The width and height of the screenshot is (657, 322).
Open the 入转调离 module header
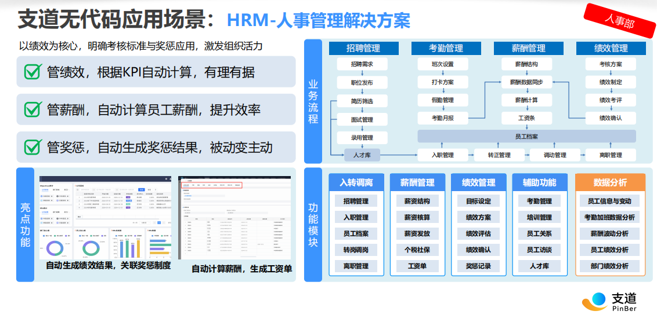(356, 183)
